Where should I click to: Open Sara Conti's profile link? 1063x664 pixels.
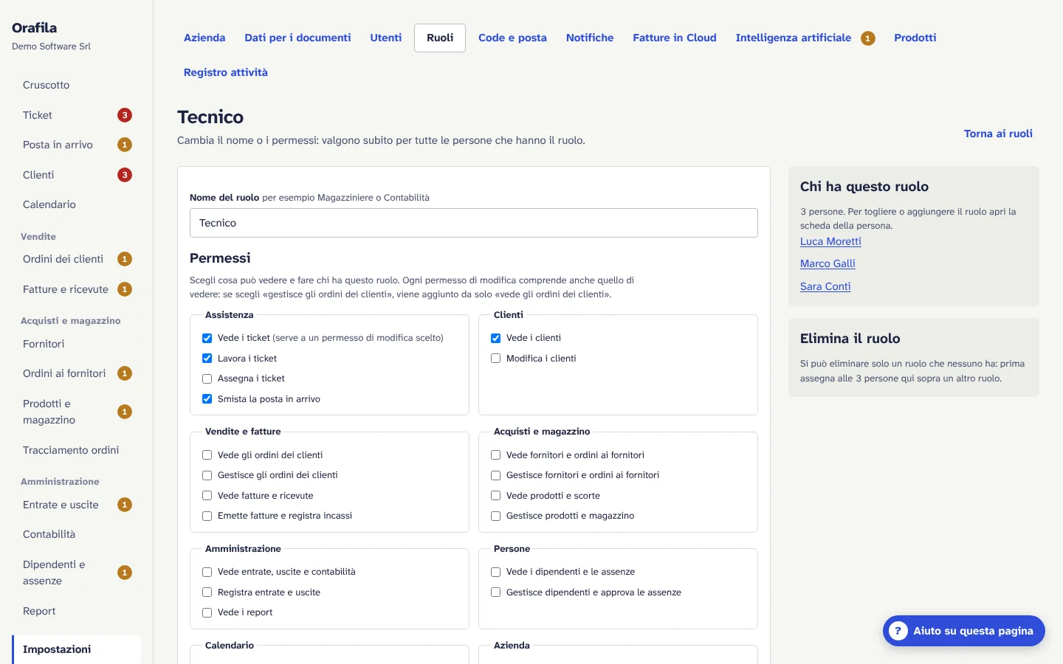[825, 286]
